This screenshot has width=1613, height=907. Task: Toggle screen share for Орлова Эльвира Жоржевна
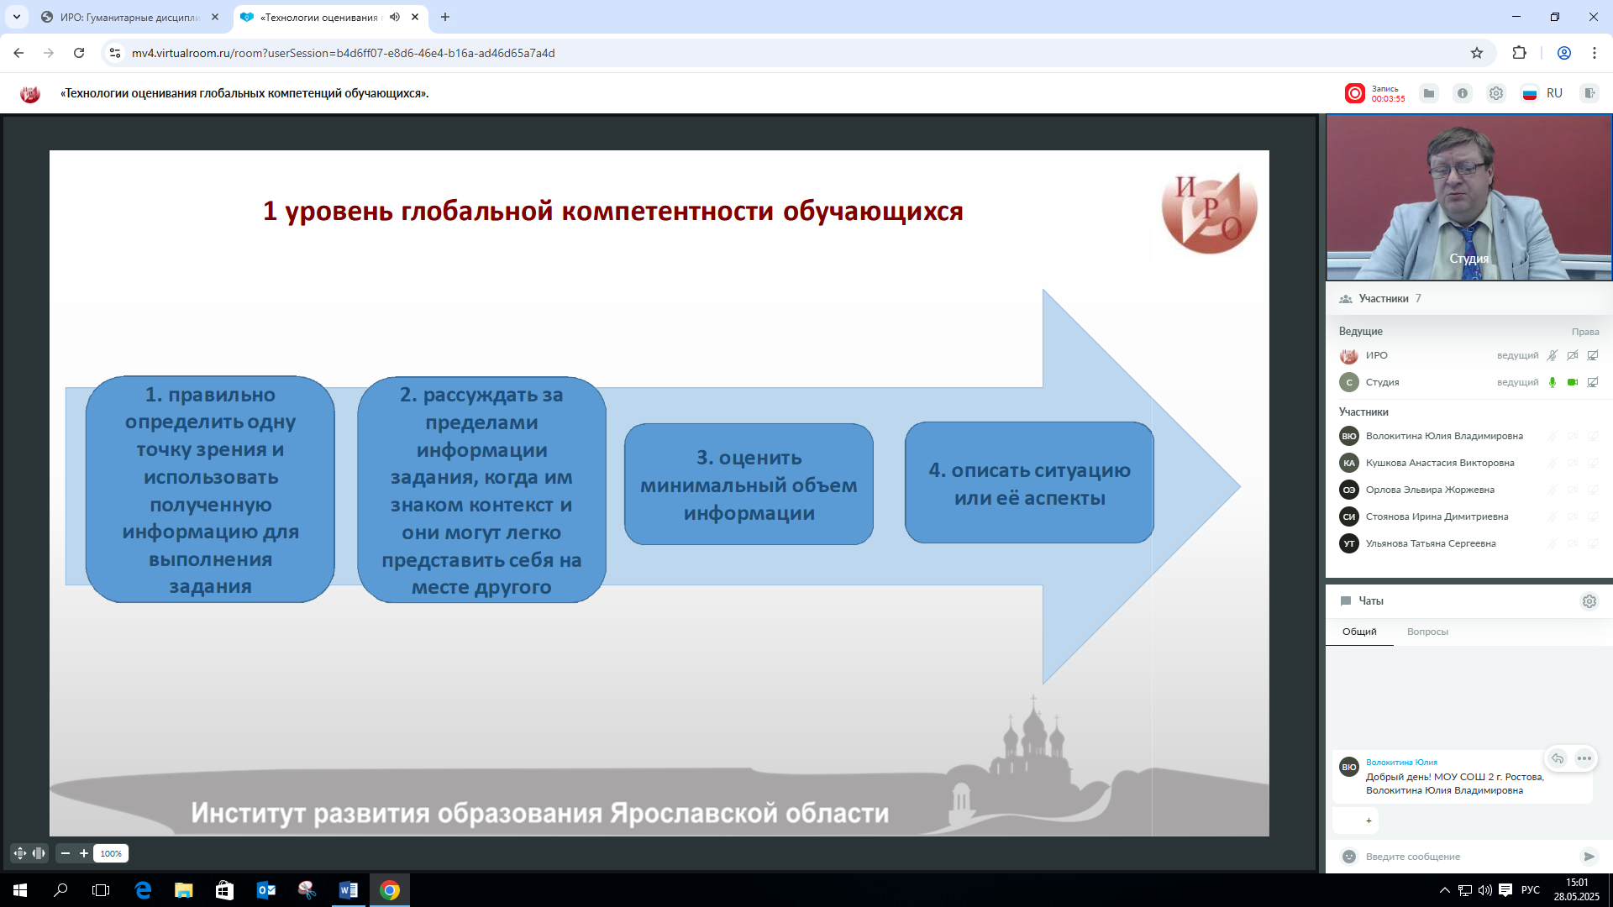coord(1593,490)
